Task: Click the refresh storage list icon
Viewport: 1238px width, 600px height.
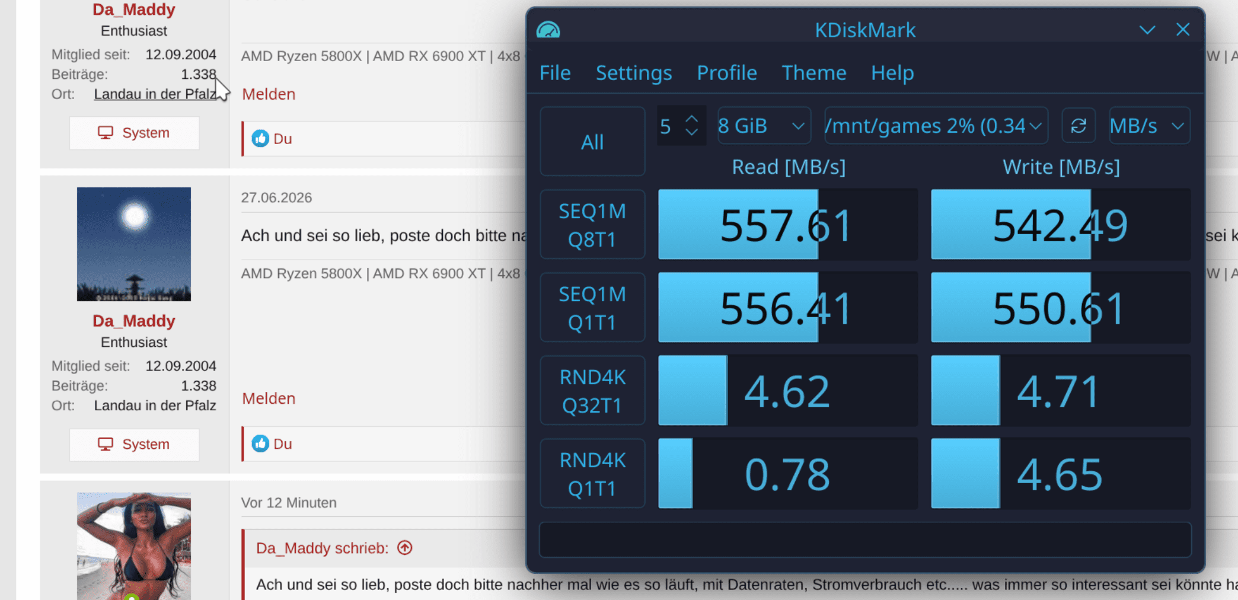Action: click(x=1079, y=126)
